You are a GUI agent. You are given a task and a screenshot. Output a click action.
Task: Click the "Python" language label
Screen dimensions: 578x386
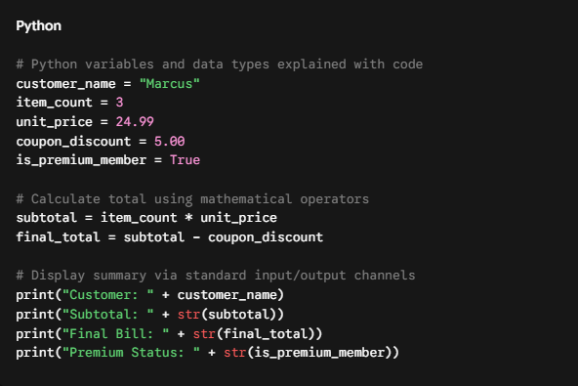(39, 25)
